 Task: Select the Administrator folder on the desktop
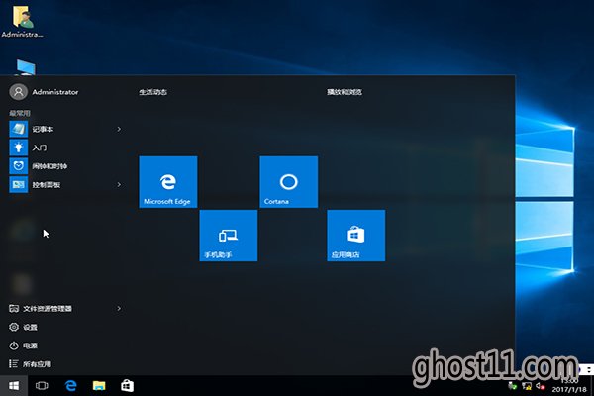pos(22,21)
